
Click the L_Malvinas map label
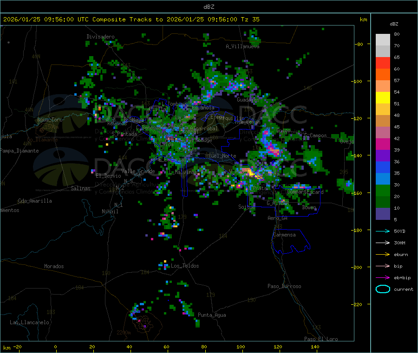click(x=183, y=172)
